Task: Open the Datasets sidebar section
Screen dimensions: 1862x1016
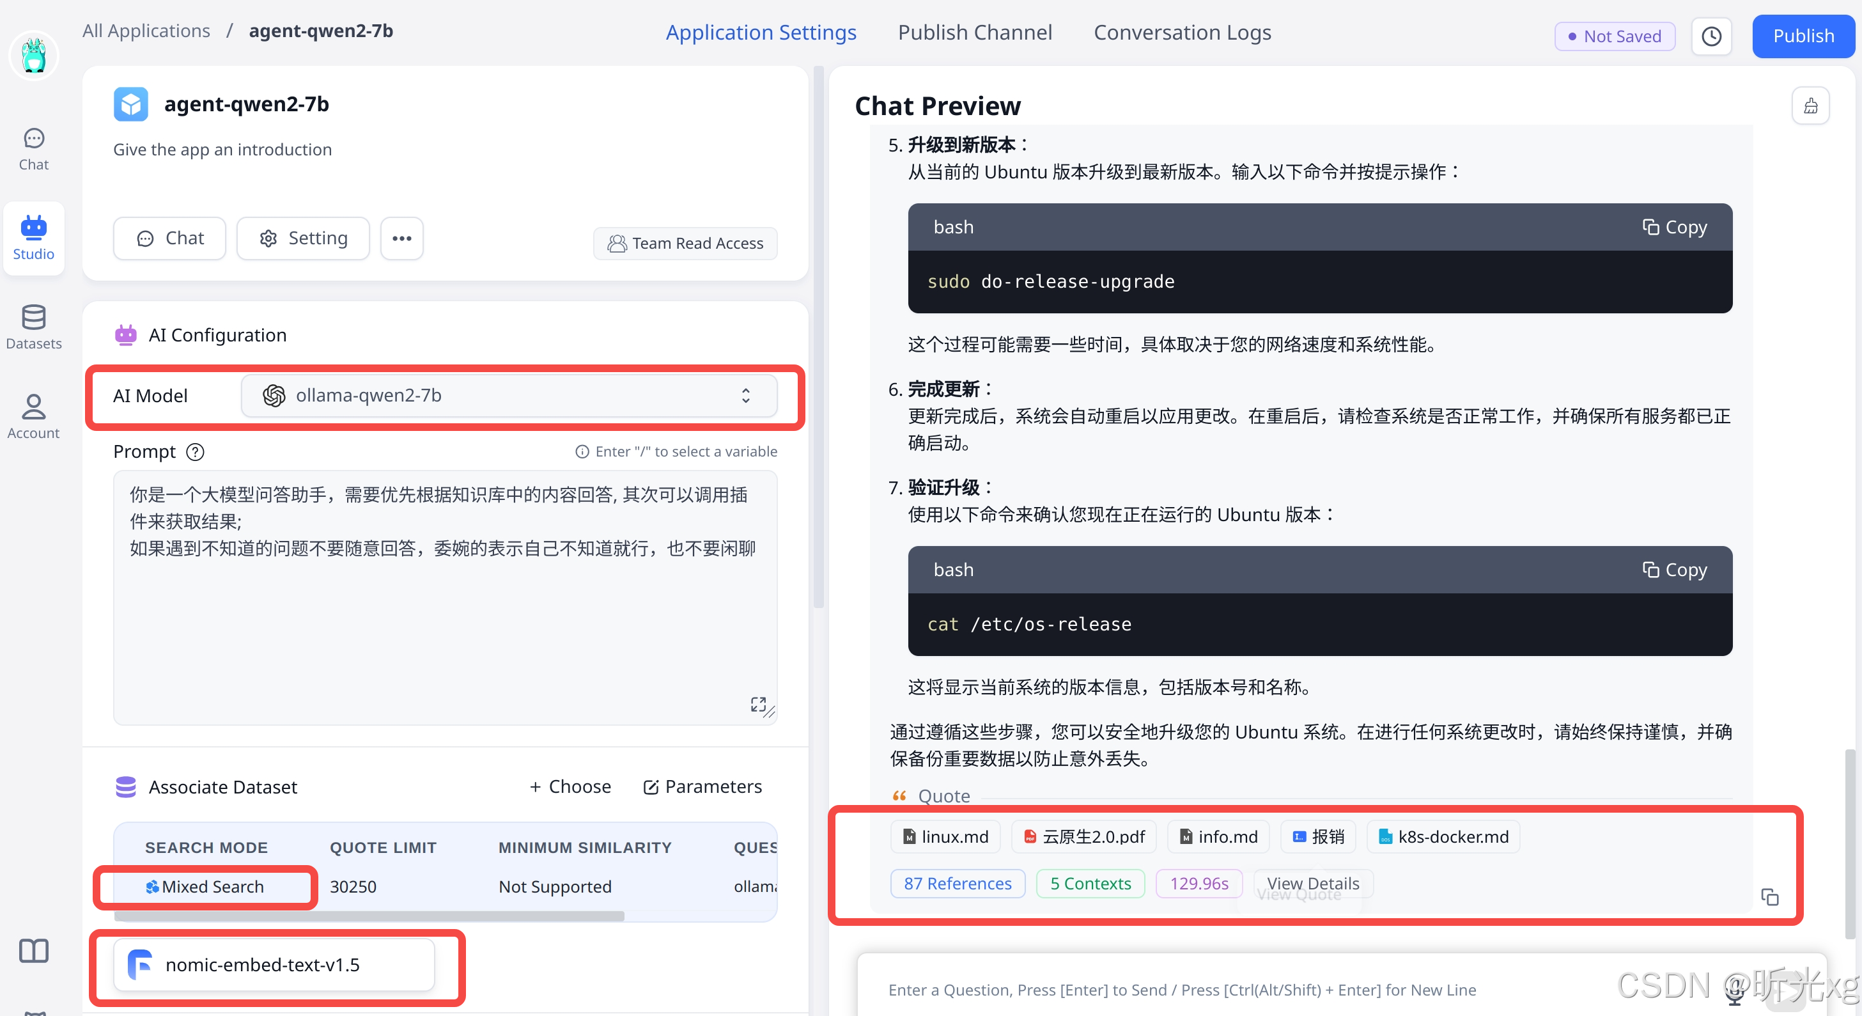Action: pyautogui.click(x=33, y=327)
